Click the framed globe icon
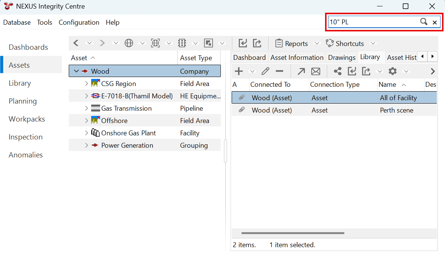 155,43
